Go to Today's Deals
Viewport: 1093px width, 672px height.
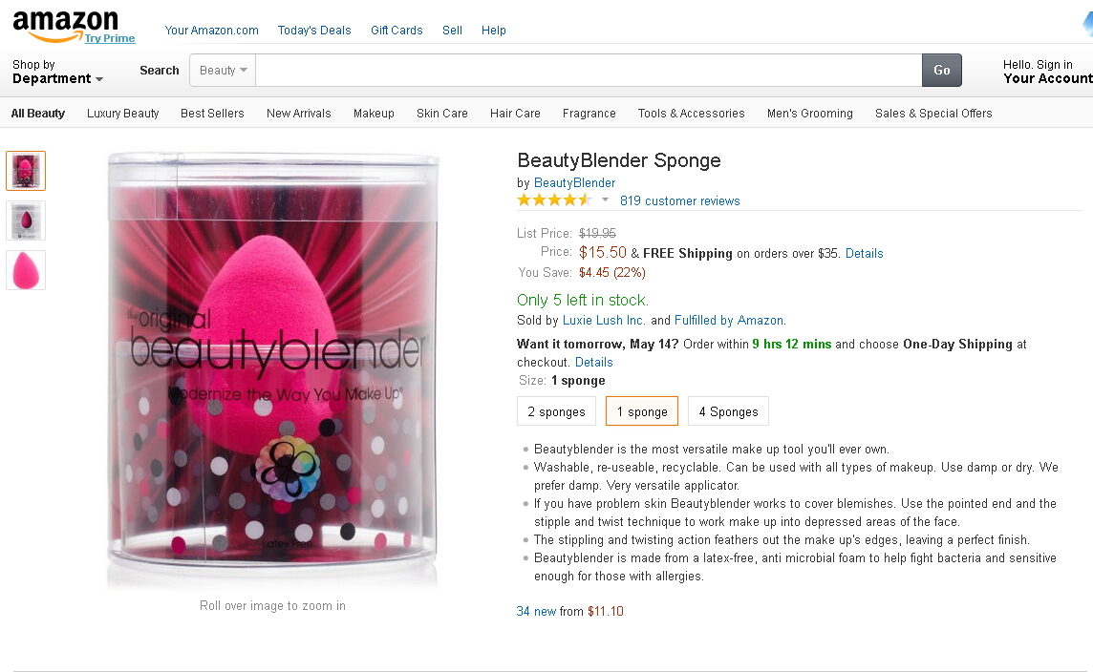click(314, 31)
